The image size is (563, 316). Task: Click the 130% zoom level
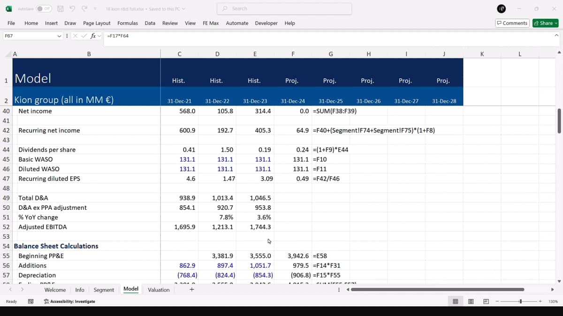click(553, 301)
